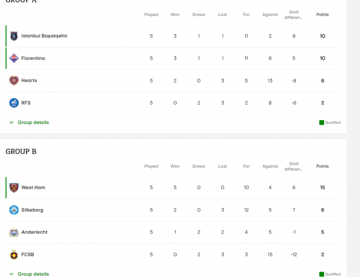Click the Silkeborg team name

pyautogui.click(x=32, y=210)
